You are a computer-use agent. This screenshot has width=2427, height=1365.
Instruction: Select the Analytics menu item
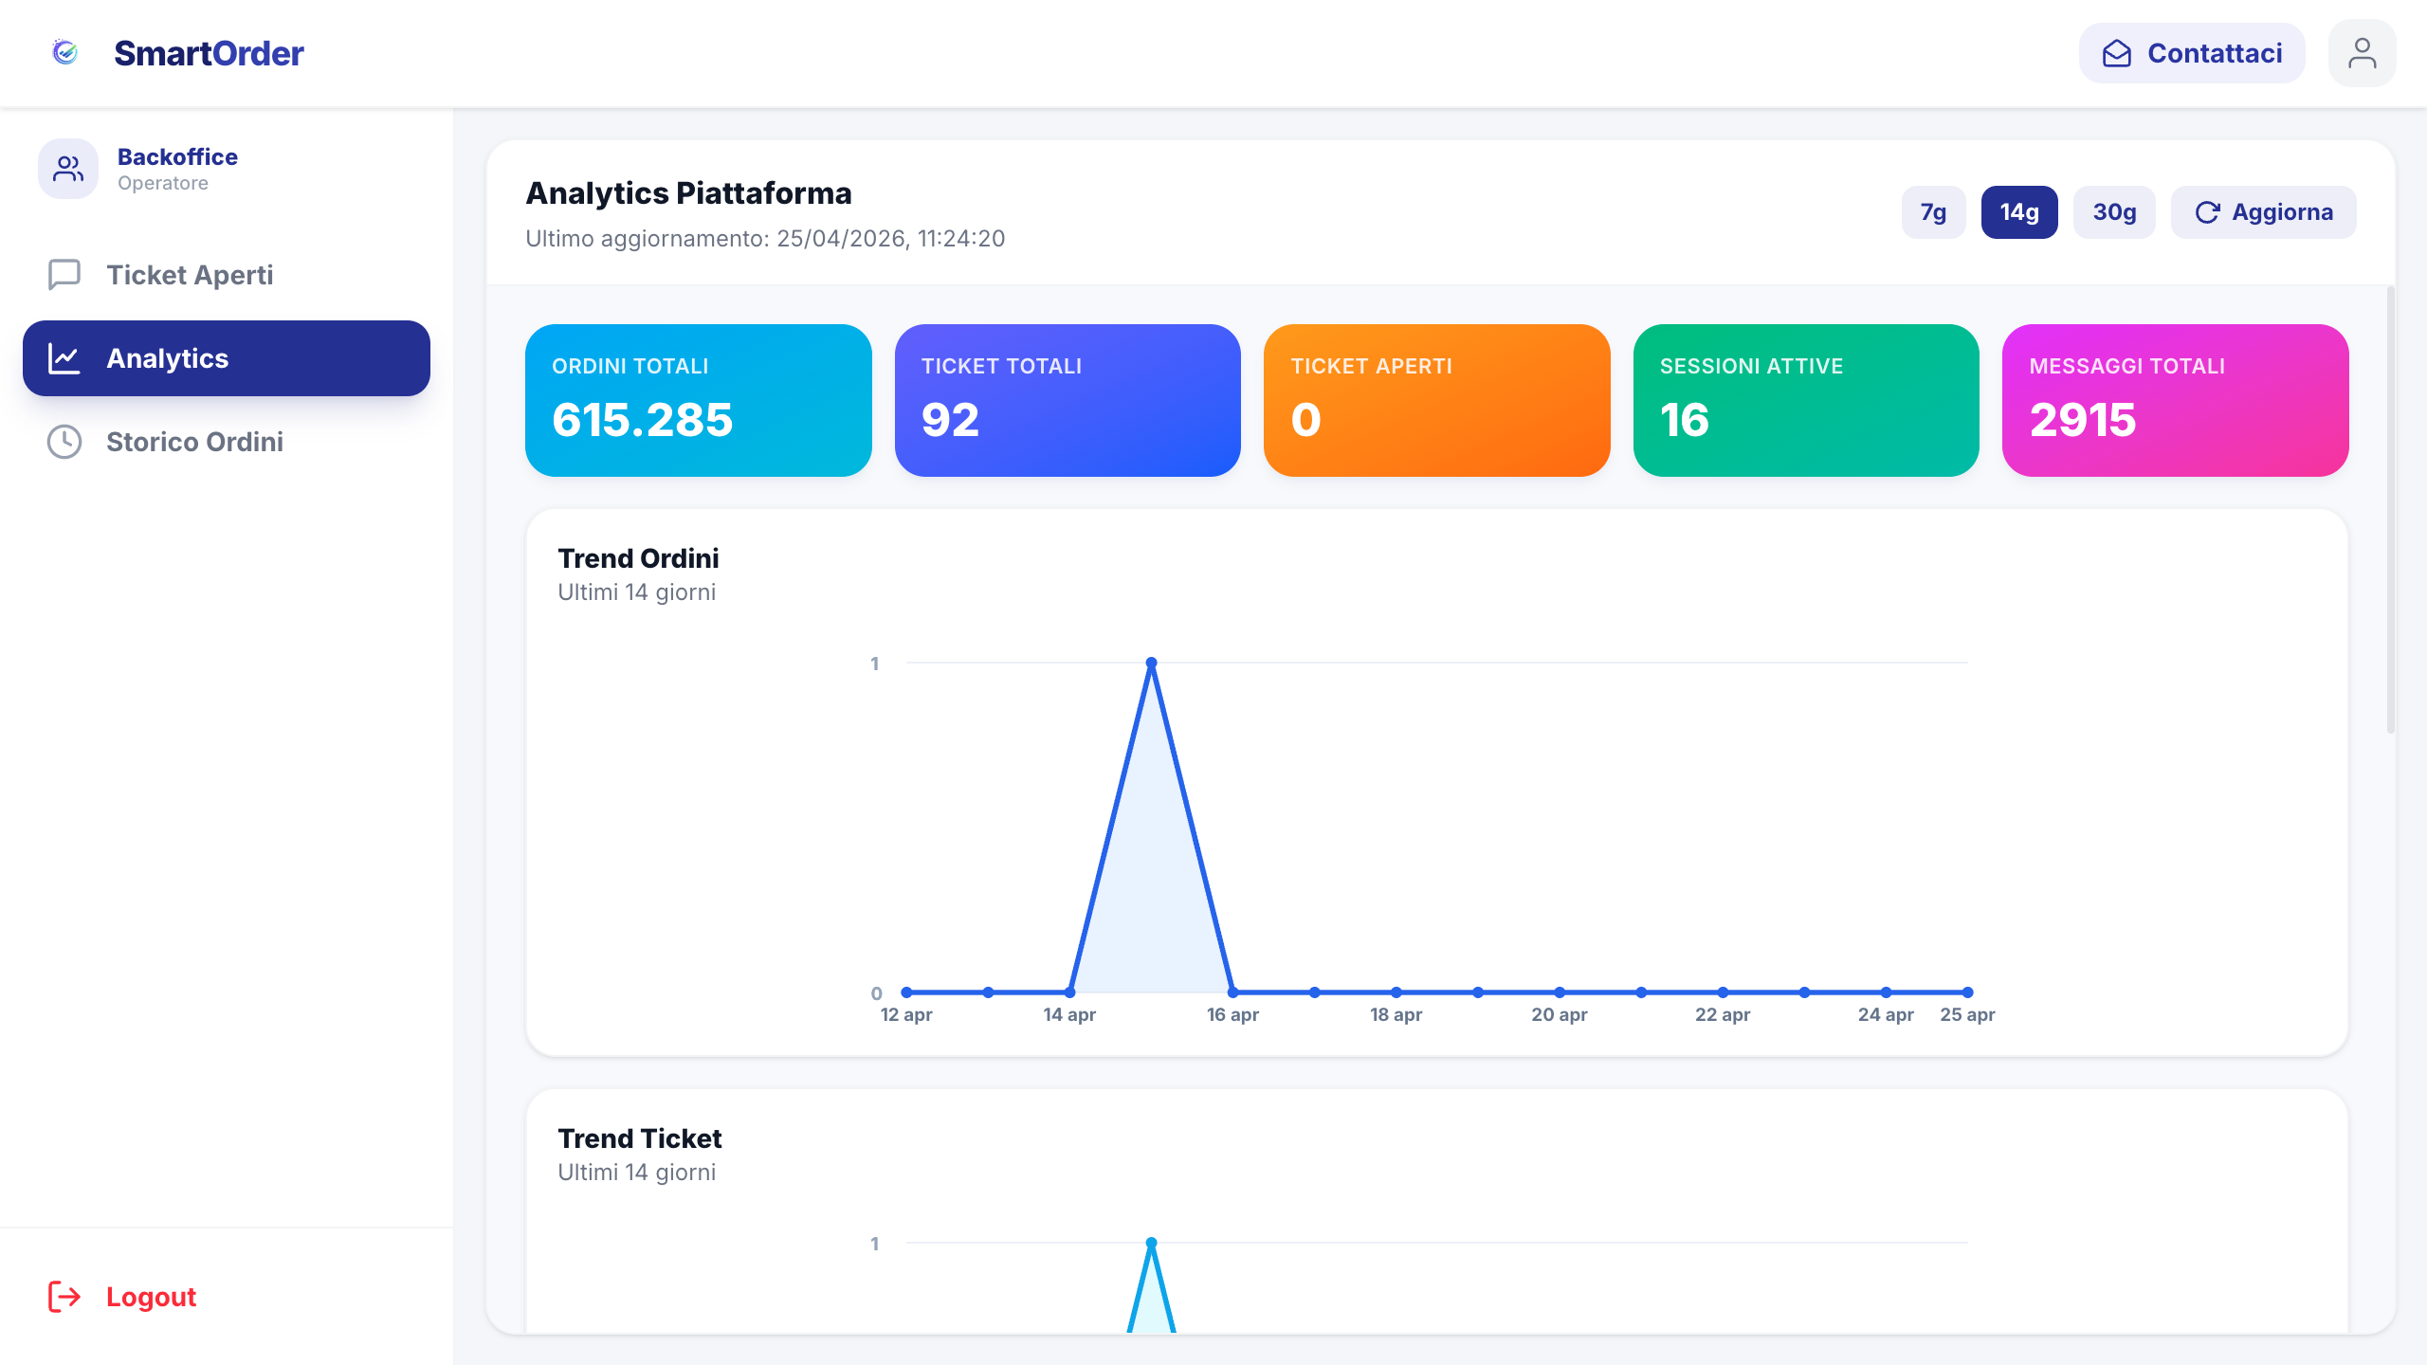click(227, 358)
